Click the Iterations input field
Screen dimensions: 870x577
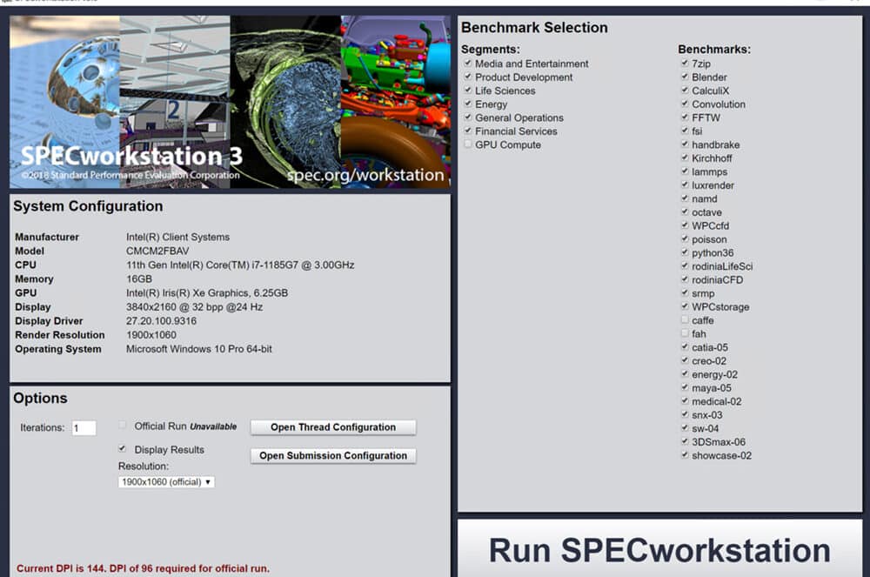(x=84, y=428)
